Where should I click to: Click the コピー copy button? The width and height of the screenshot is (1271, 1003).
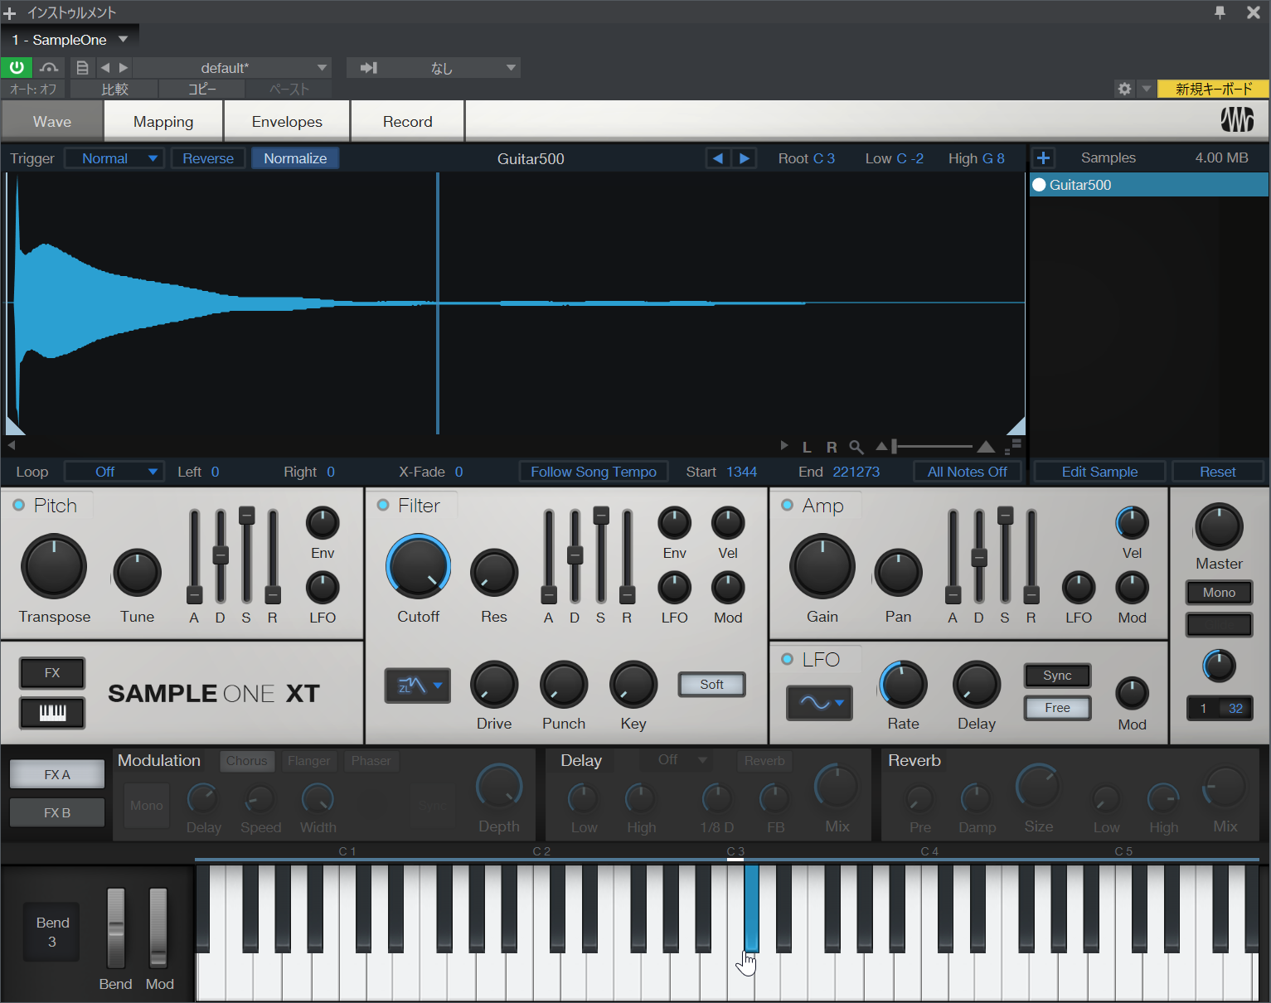point(201,89)
